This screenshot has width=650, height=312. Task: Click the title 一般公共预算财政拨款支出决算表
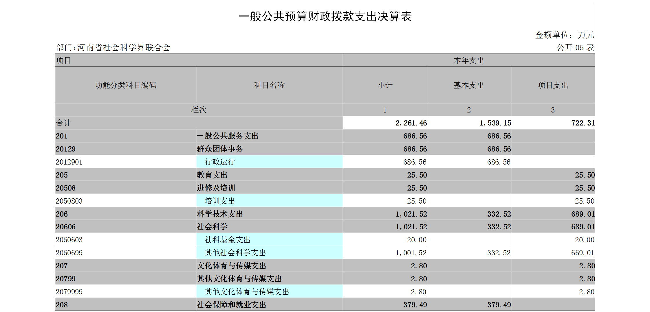325,16
